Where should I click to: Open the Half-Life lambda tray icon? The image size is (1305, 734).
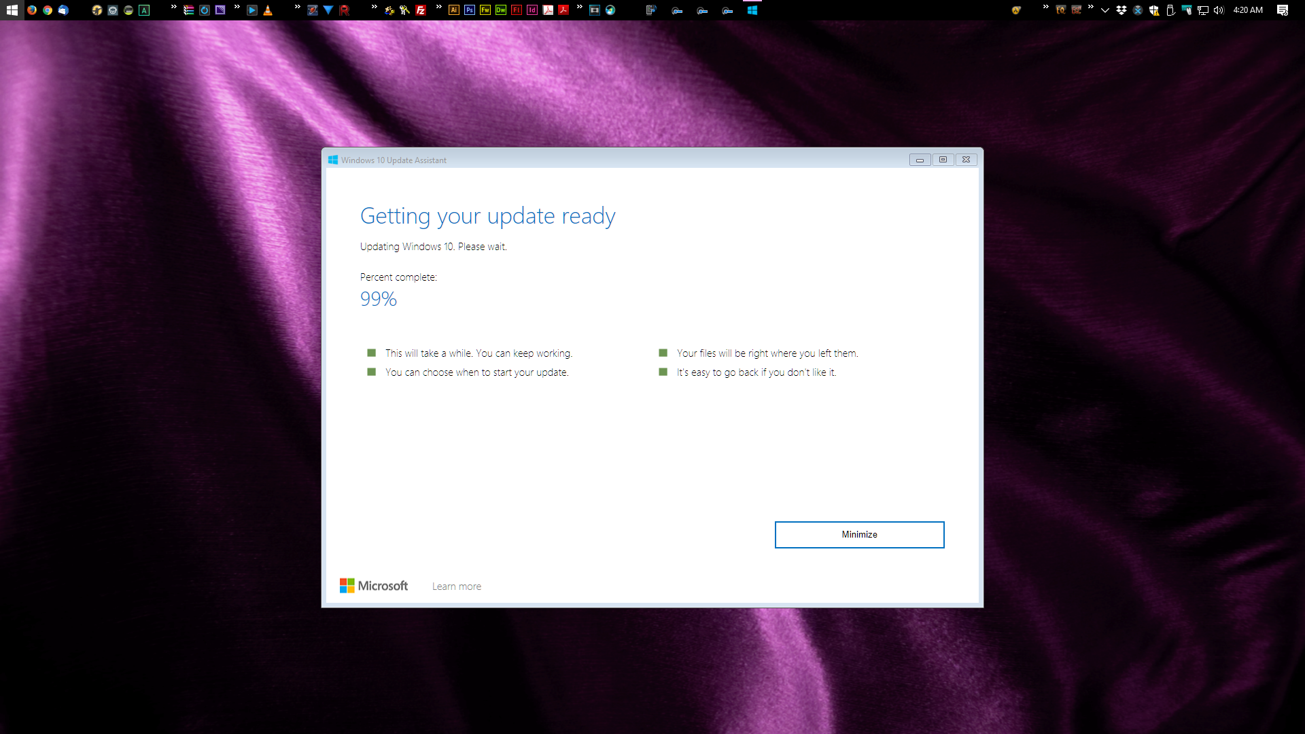pyautogui.click(x=1016, y=10)
